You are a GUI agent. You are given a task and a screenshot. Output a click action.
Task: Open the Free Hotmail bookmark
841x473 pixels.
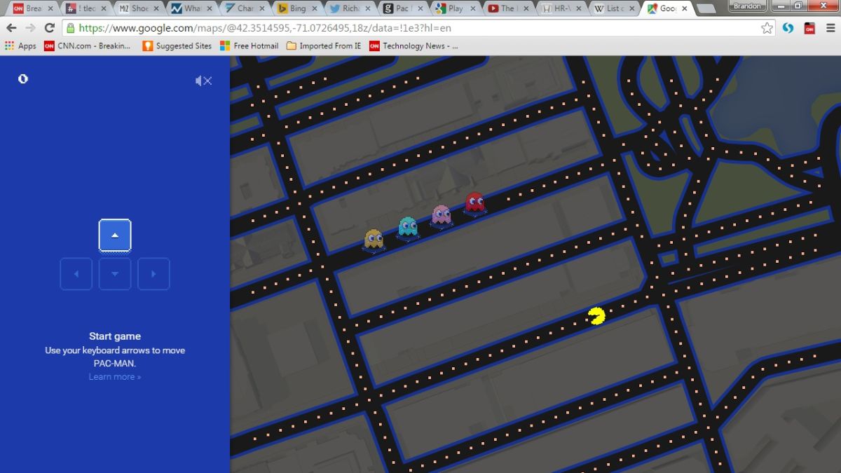(x=249, y=46)
